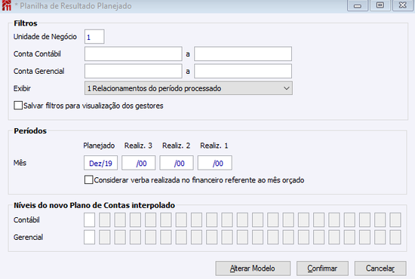Click the first Conta Contábil start field
415x279 pixels.
click(134, 54)
